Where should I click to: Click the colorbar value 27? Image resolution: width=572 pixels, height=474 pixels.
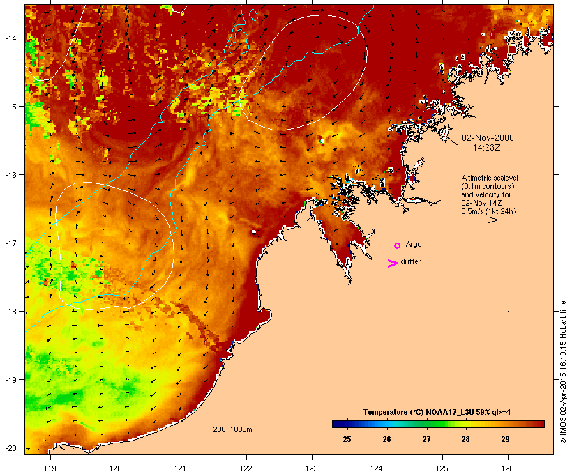pyautogui.click(x=426, y=439)
